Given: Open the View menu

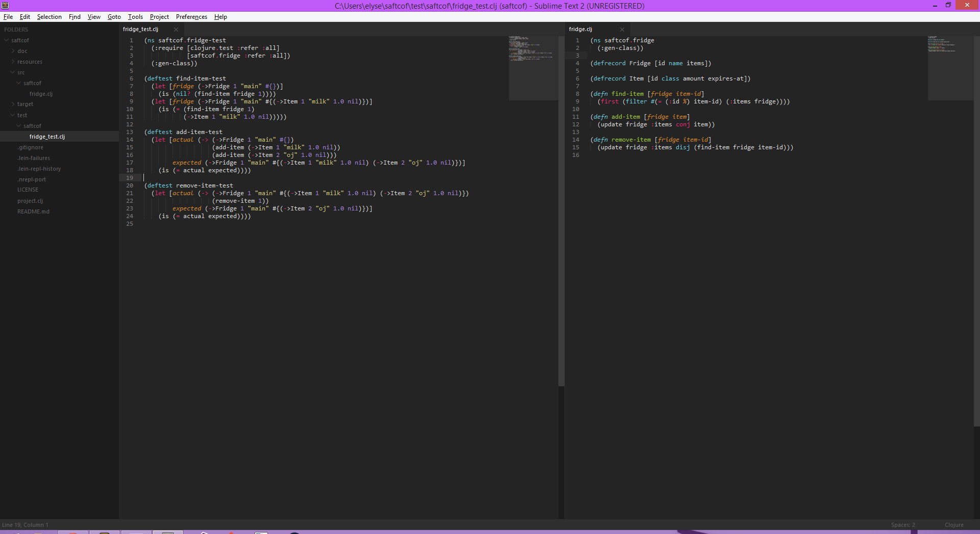Looking at the screenshot, I should tap(94, 17).
